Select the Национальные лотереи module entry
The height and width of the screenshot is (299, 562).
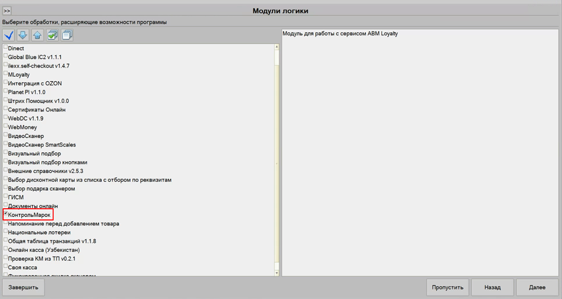click(39, 232)
